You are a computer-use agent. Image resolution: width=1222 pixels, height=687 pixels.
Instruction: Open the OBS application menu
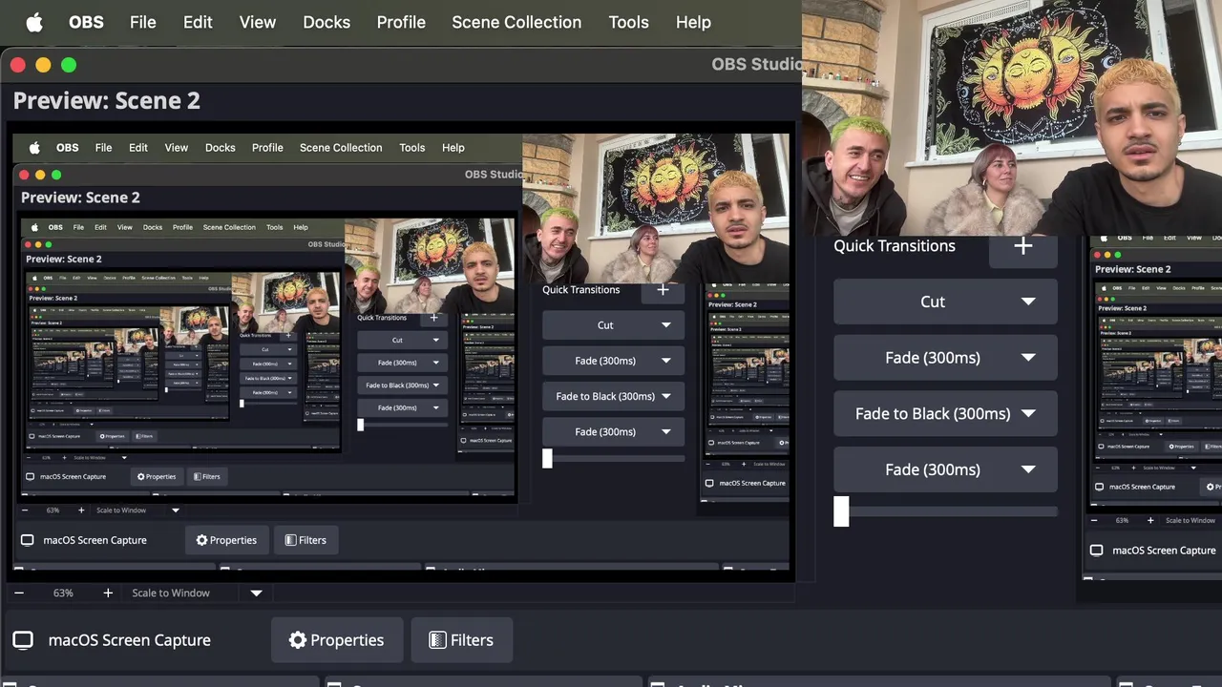(x=86, y=22)
